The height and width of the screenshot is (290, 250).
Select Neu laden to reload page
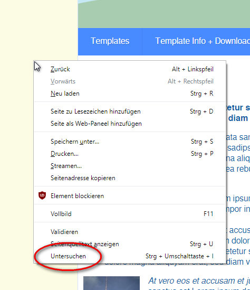(130, 93)
